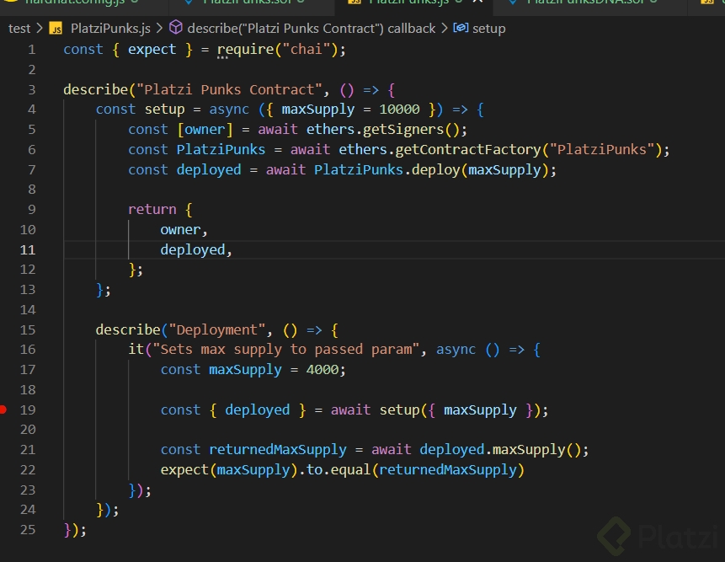Select line number 11 in the gutter

(x=28, y=249)
